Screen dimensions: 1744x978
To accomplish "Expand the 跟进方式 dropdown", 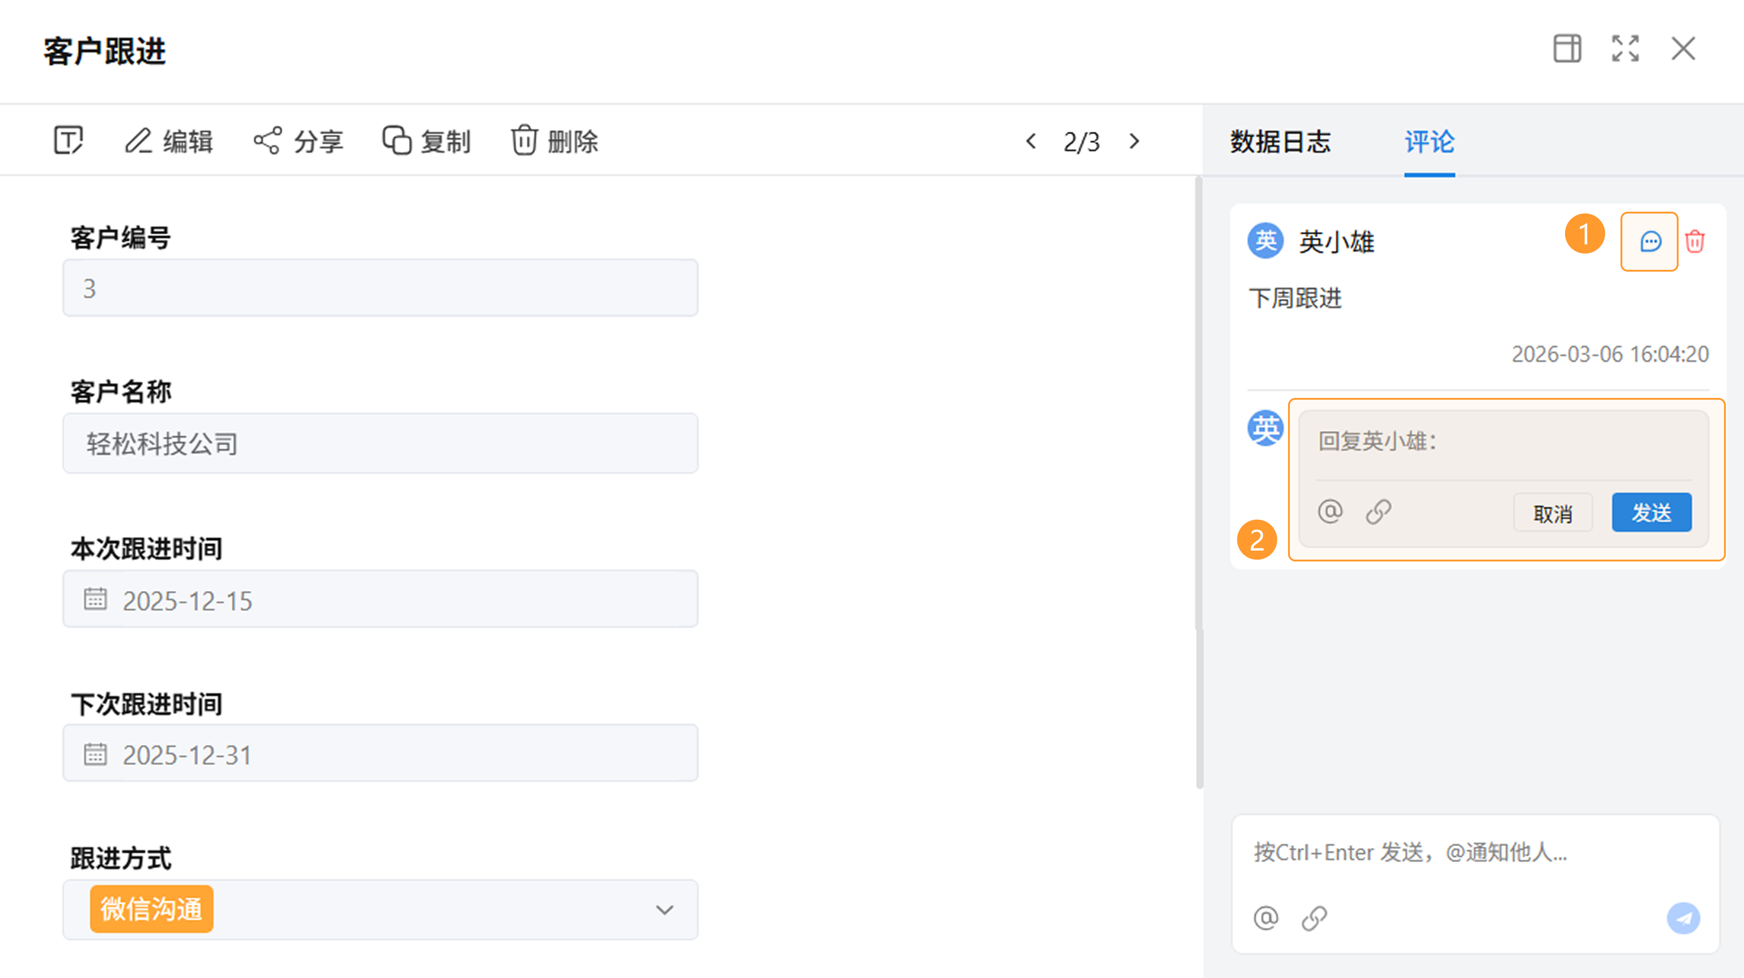I will tap(664, 909).
